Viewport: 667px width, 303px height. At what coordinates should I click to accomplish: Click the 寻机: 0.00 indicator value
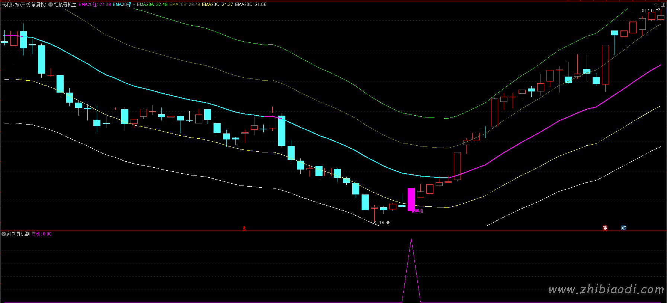pyautogui.click(x=42, y=234)
